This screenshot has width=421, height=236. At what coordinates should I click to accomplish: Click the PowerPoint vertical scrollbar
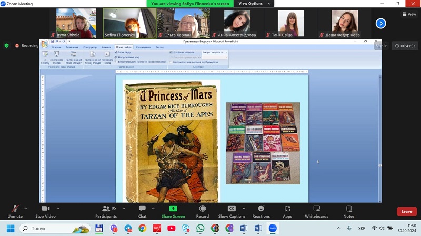379,138
